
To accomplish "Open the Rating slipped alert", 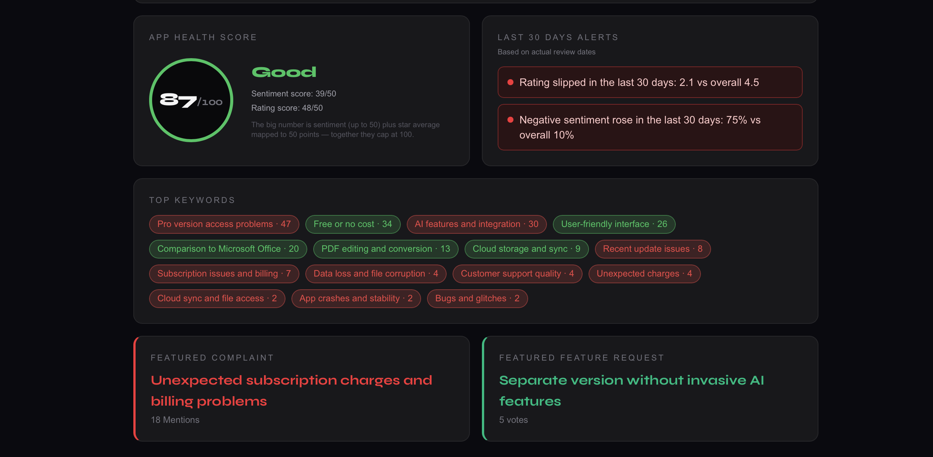I will click(x=650, y=82).
